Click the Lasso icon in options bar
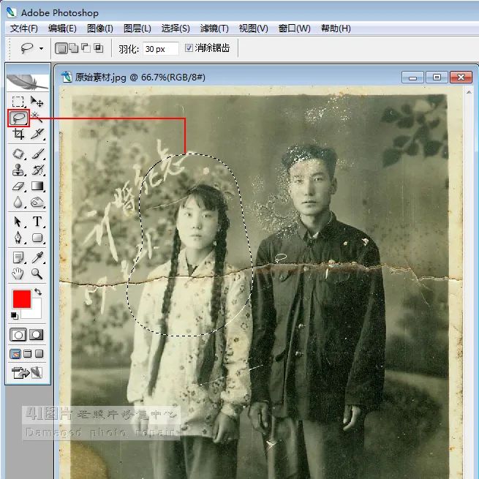The height and width of the screenshot is (479, 479). pos(27,48)
